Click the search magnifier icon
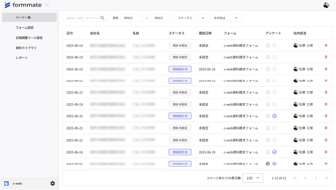This screenshot has width=336, height=190. click(103, 18)
